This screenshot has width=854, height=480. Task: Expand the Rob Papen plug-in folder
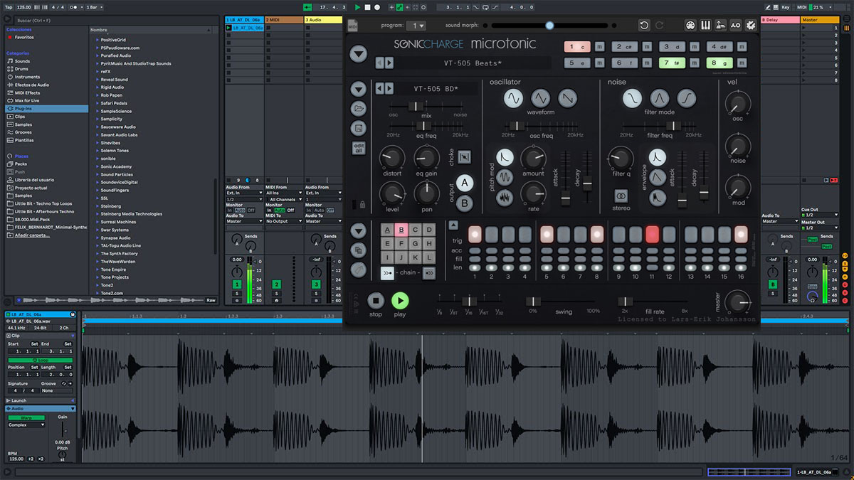pos(97,95)
